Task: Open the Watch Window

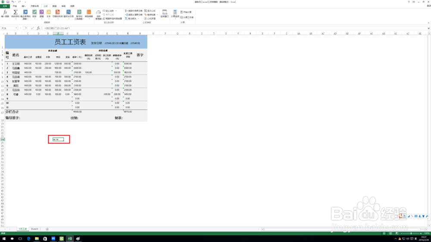Action: [164, 14]
